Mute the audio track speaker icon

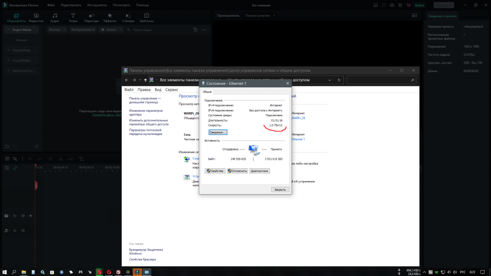pos(23,230)
